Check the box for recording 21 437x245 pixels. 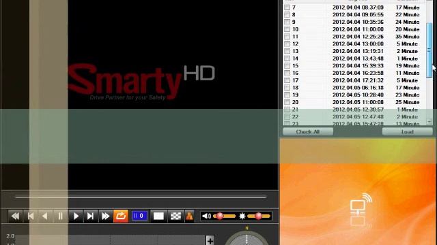pyautogui.click(x=287, y=110)
